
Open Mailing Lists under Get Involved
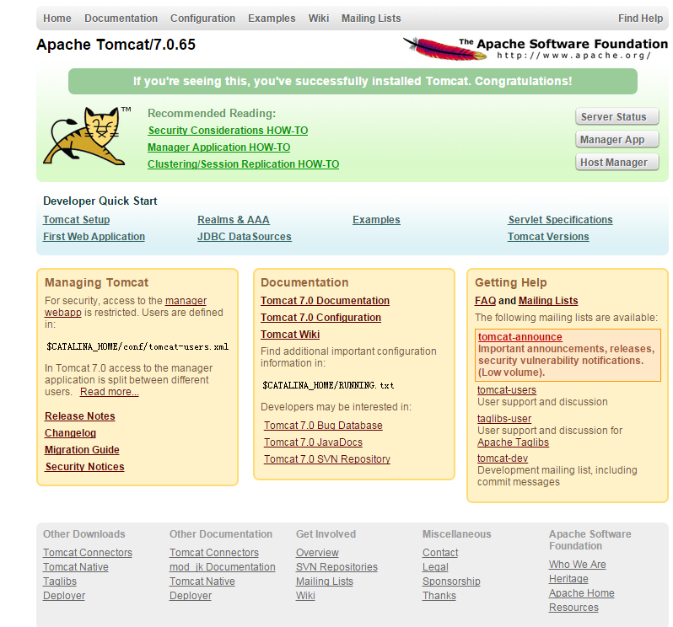325,581
